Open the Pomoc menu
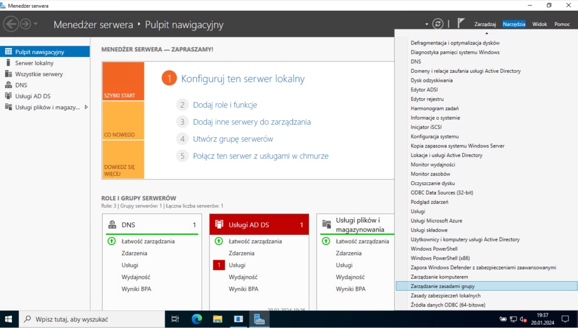The image size is (578, 328). [x=562, y=24]
